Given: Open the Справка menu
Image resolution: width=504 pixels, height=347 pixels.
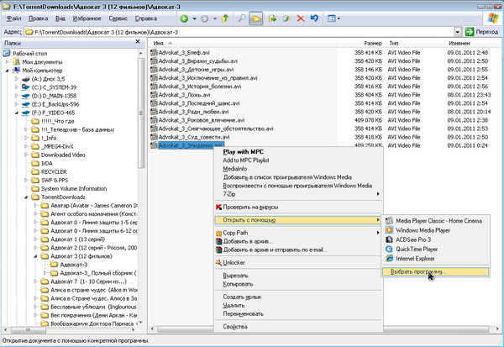Looking at the screenshot, I should click(x=145, y=18).
